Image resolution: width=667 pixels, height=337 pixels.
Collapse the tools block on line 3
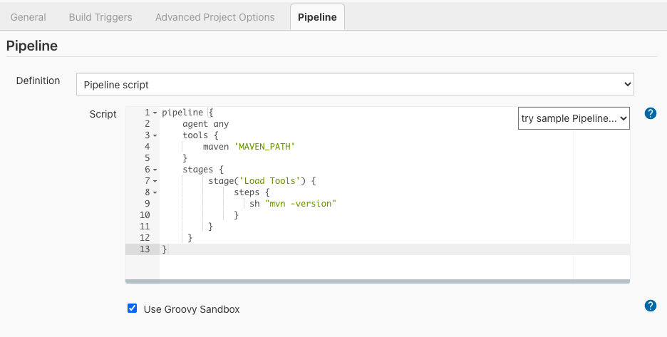[155, 135]
